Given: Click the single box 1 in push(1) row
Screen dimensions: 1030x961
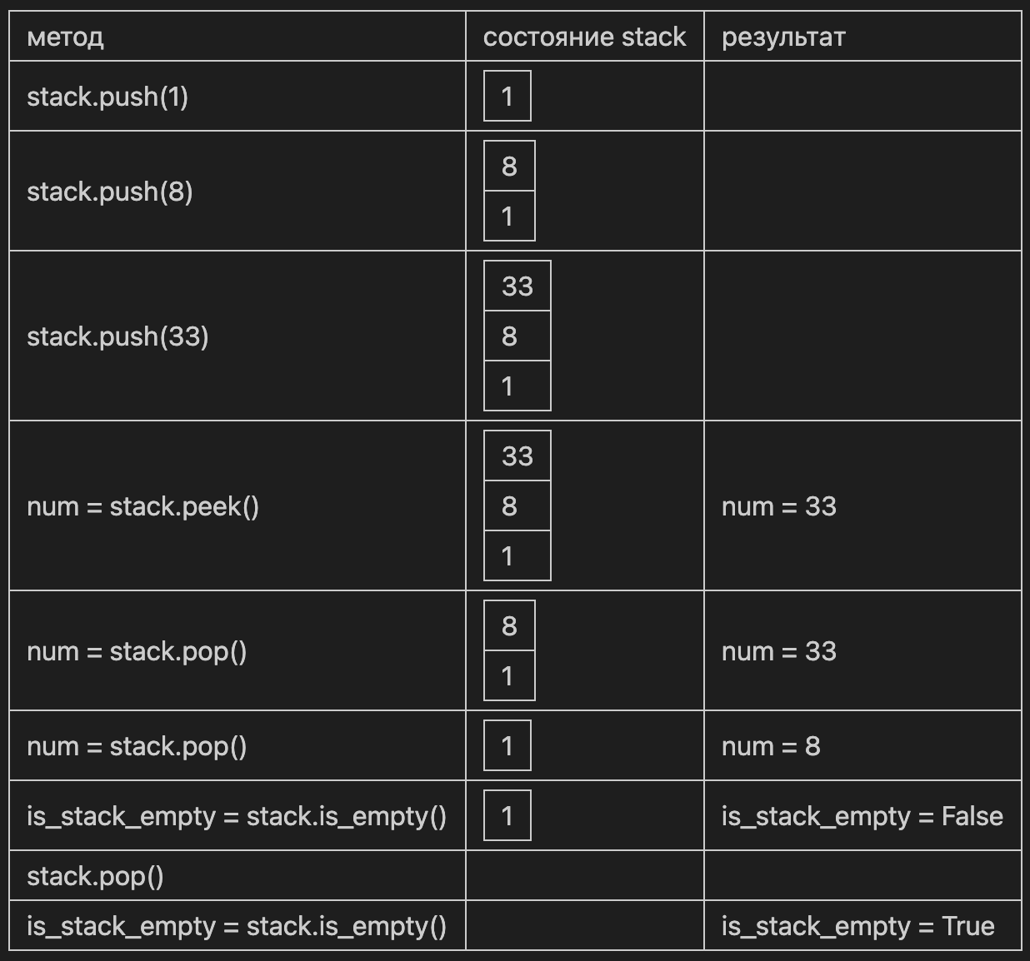Looking at the screenshot, I should click(x=507, y=97).
